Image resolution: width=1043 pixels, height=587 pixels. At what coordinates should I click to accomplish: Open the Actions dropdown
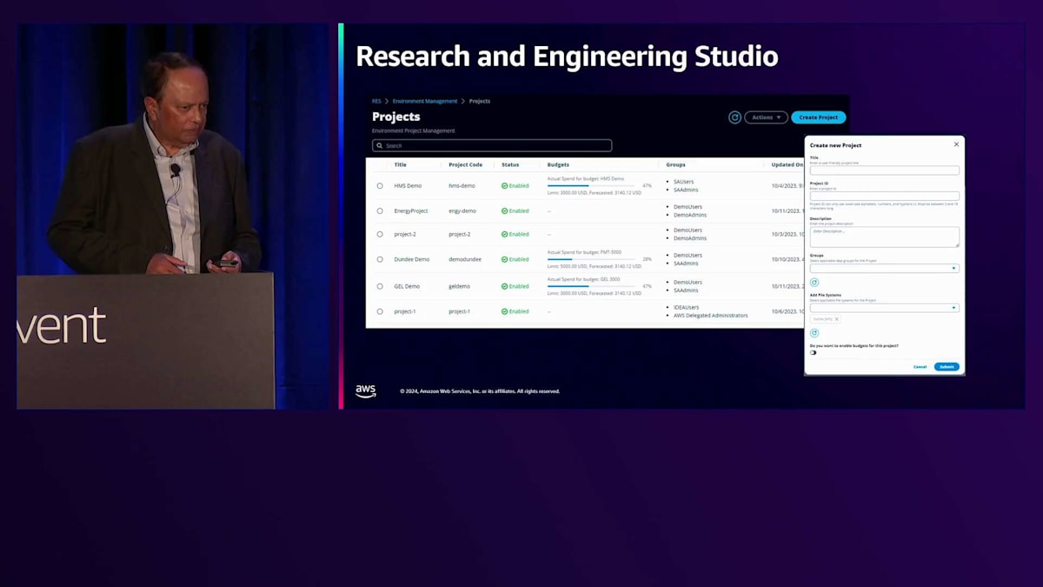766,117
